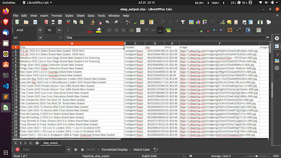Viewport: 281px width, 158px height.
Task: Toggle Bold formatting
Action: tap(68, 30)
